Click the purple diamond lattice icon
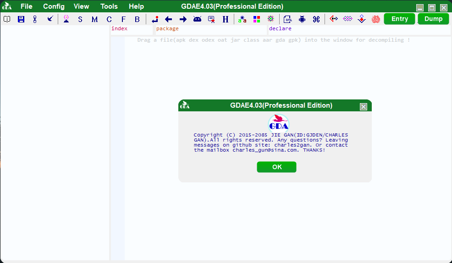 pos(347,19)
